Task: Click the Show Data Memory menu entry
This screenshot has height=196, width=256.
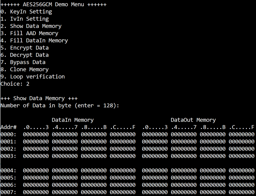Action: coord(31,26)
